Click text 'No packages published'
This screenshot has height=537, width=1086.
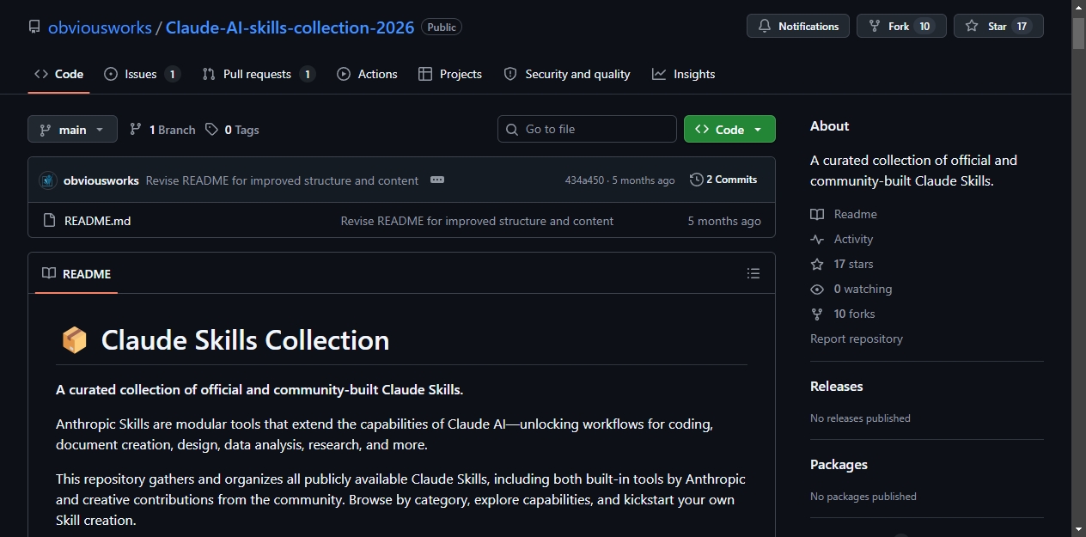(x=863, y=497)
